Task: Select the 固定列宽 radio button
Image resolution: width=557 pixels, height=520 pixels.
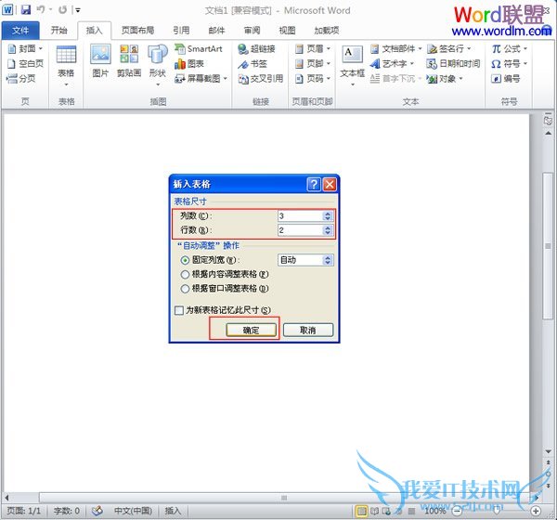Action: [185, 260]
